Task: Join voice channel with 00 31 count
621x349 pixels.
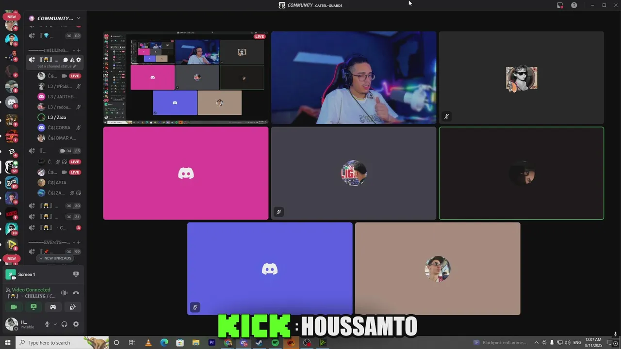Action: point(55,217)
